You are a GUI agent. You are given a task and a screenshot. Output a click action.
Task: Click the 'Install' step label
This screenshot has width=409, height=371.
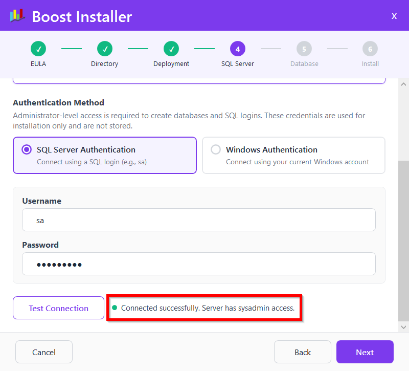click(x=370, y=64)
